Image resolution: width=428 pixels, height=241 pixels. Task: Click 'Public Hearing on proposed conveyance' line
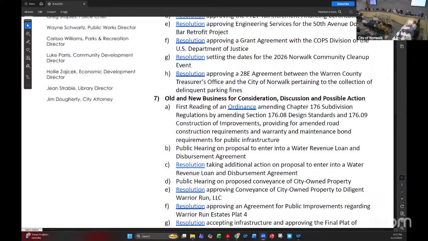[x=263, y=181]
